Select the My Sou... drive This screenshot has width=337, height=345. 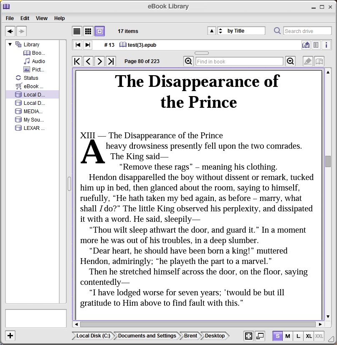click(29, 120)
